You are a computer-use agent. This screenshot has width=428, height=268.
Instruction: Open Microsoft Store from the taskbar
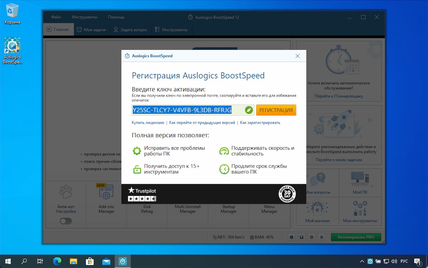[x=90, y=261]
